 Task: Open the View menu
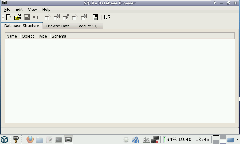tap(32, 10)
